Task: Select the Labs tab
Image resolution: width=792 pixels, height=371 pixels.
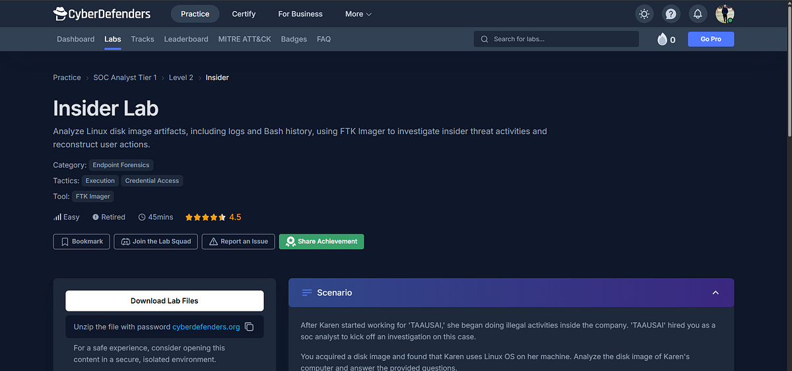Action: 113,39
